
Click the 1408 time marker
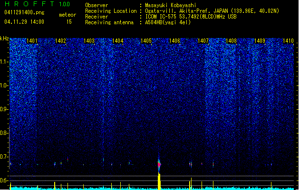point(231,41)
